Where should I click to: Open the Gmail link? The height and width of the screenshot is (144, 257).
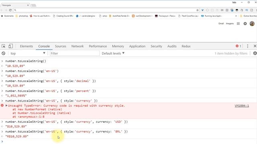coord(221,24)
